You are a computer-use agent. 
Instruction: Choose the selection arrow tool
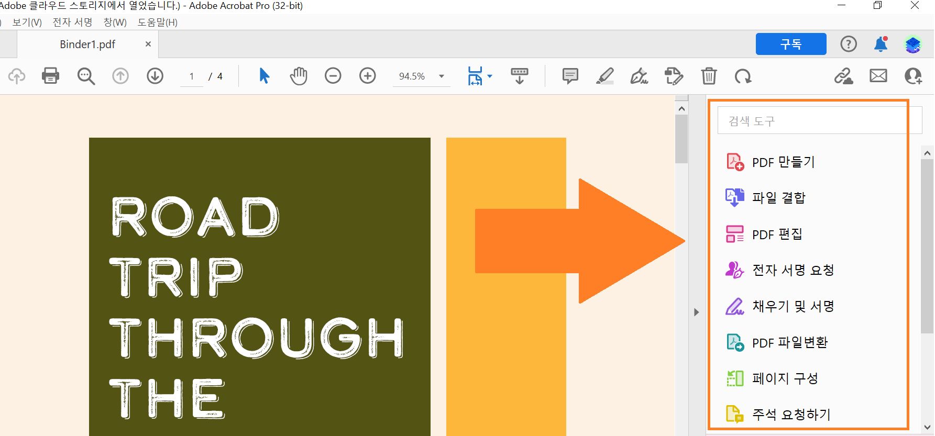(264, 76)
